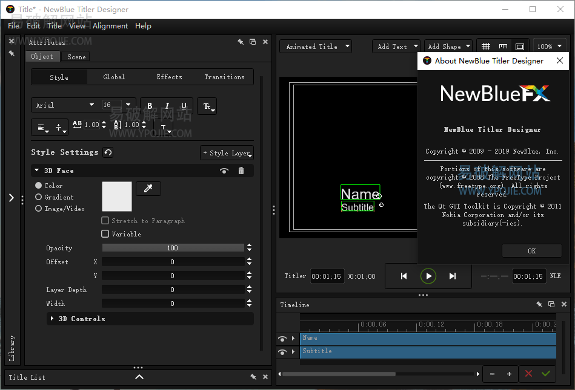Zoom in the timeline with plus

point(510,374)
